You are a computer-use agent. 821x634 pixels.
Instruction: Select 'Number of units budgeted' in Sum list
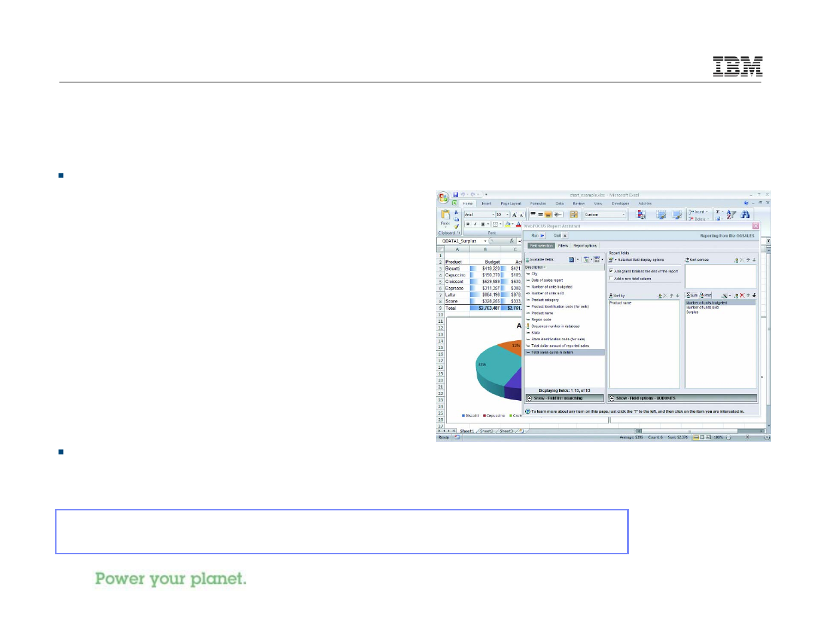721,302
